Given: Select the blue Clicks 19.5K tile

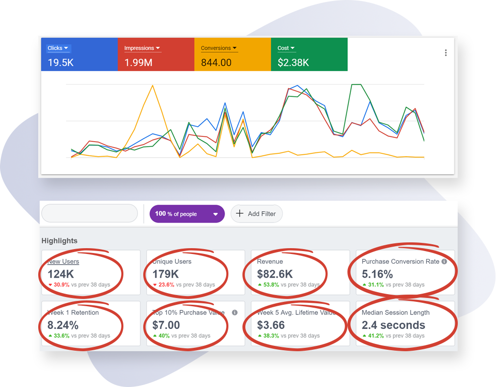Looking at the screenshot, I should 79,54.
